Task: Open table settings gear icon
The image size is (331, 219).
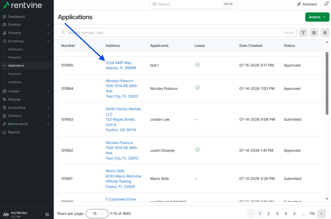Action: coord(325,33)
